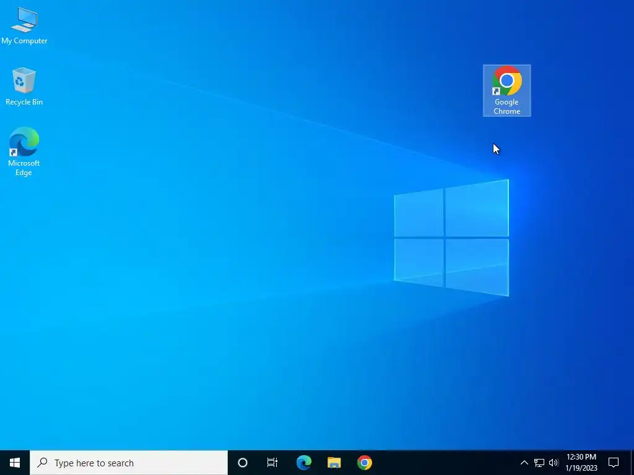The width and height of the screenshot is (634, 475).
Task: Launch Google Chrome from the taskbar
Action: (364, 463)
